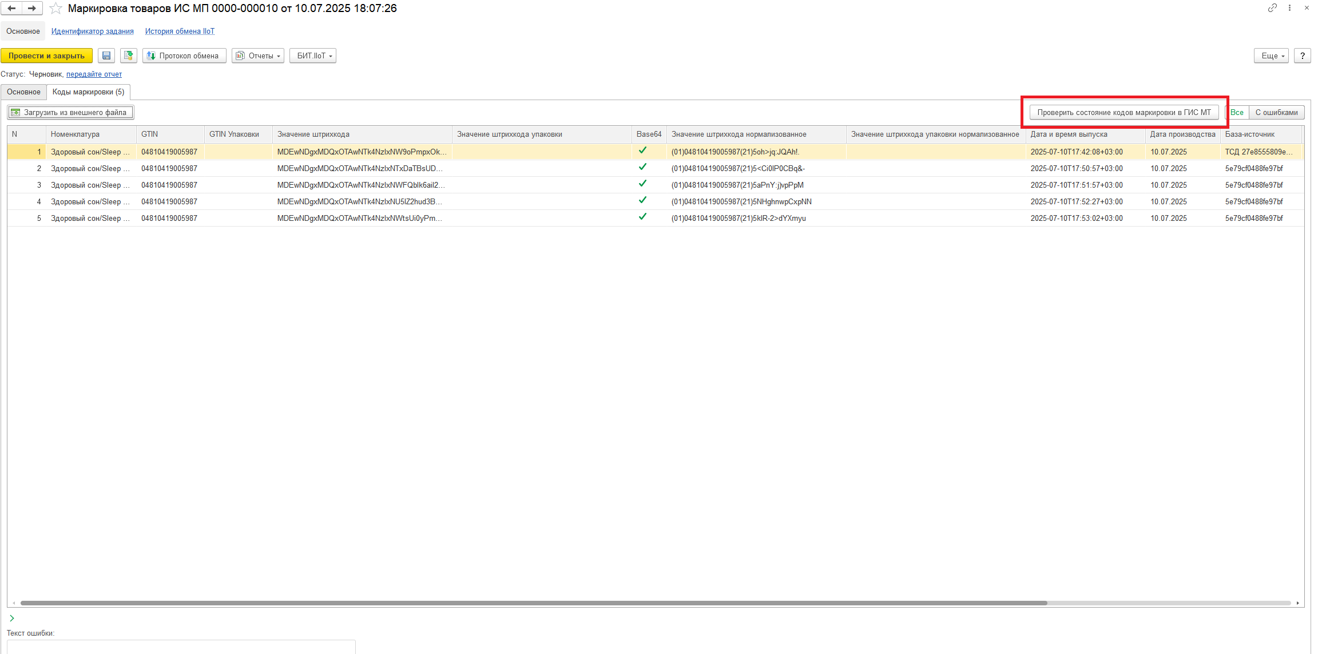
Task: Expand the Еще menu
Action: pyautogui.click(x=1271, y=56)
